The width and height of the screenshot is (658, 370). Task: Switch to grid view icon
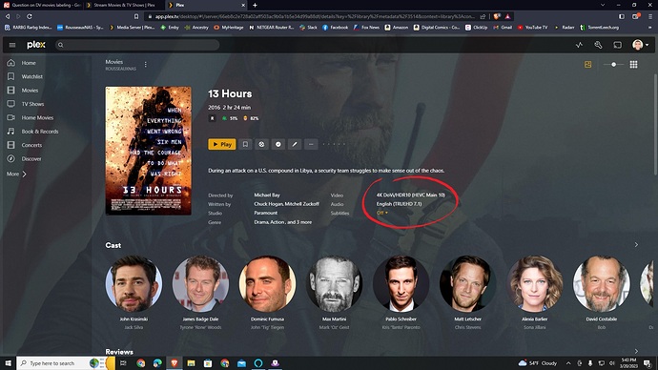633,65
